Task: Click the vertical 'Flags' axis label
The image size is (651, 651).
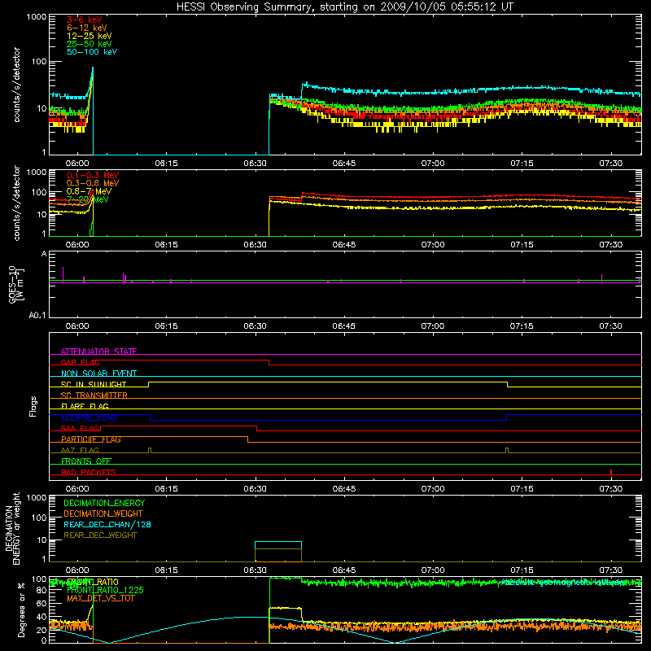Action: click(x=33, y=406)
